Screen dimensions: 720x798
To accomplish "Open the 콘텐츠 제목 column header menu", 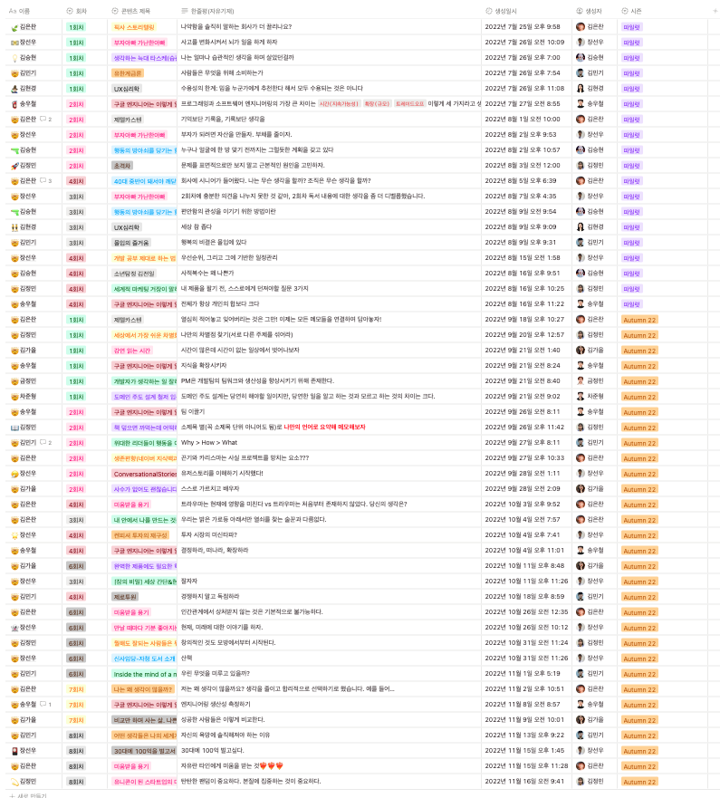I will (x=130, y=11).
